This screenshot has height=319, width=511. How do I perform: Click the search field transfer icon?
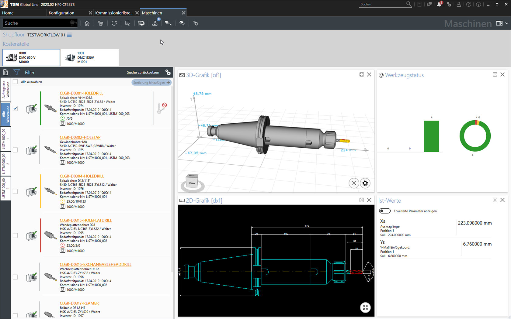[73, 23]
